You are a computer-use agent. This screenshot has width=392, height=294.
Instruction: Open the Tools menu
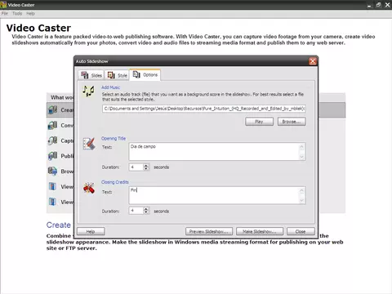coord(17,13)
